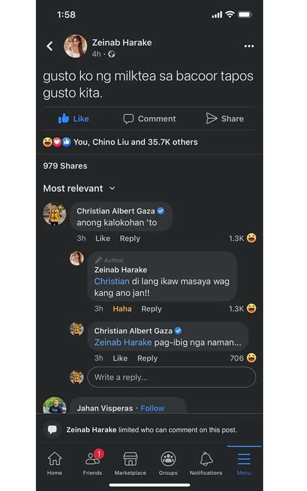Open the Menu tab

[244, 463]
